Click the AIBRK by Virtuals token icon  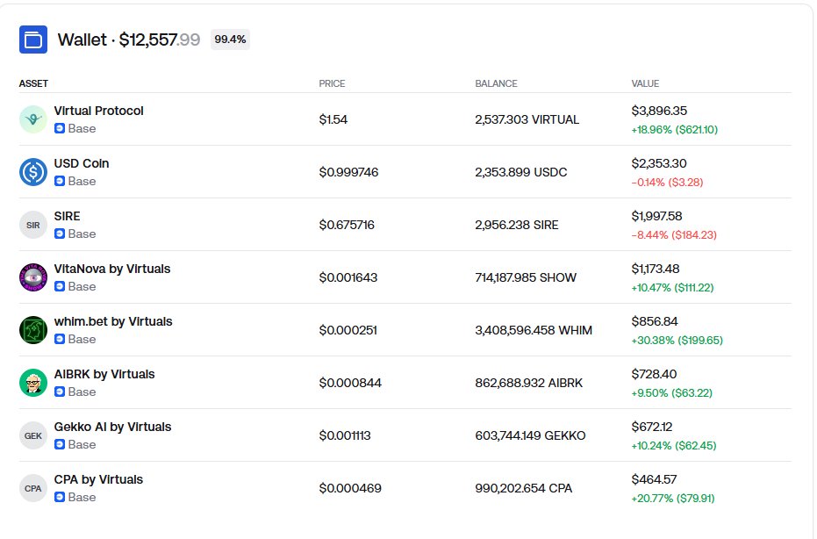pos(33,383)
